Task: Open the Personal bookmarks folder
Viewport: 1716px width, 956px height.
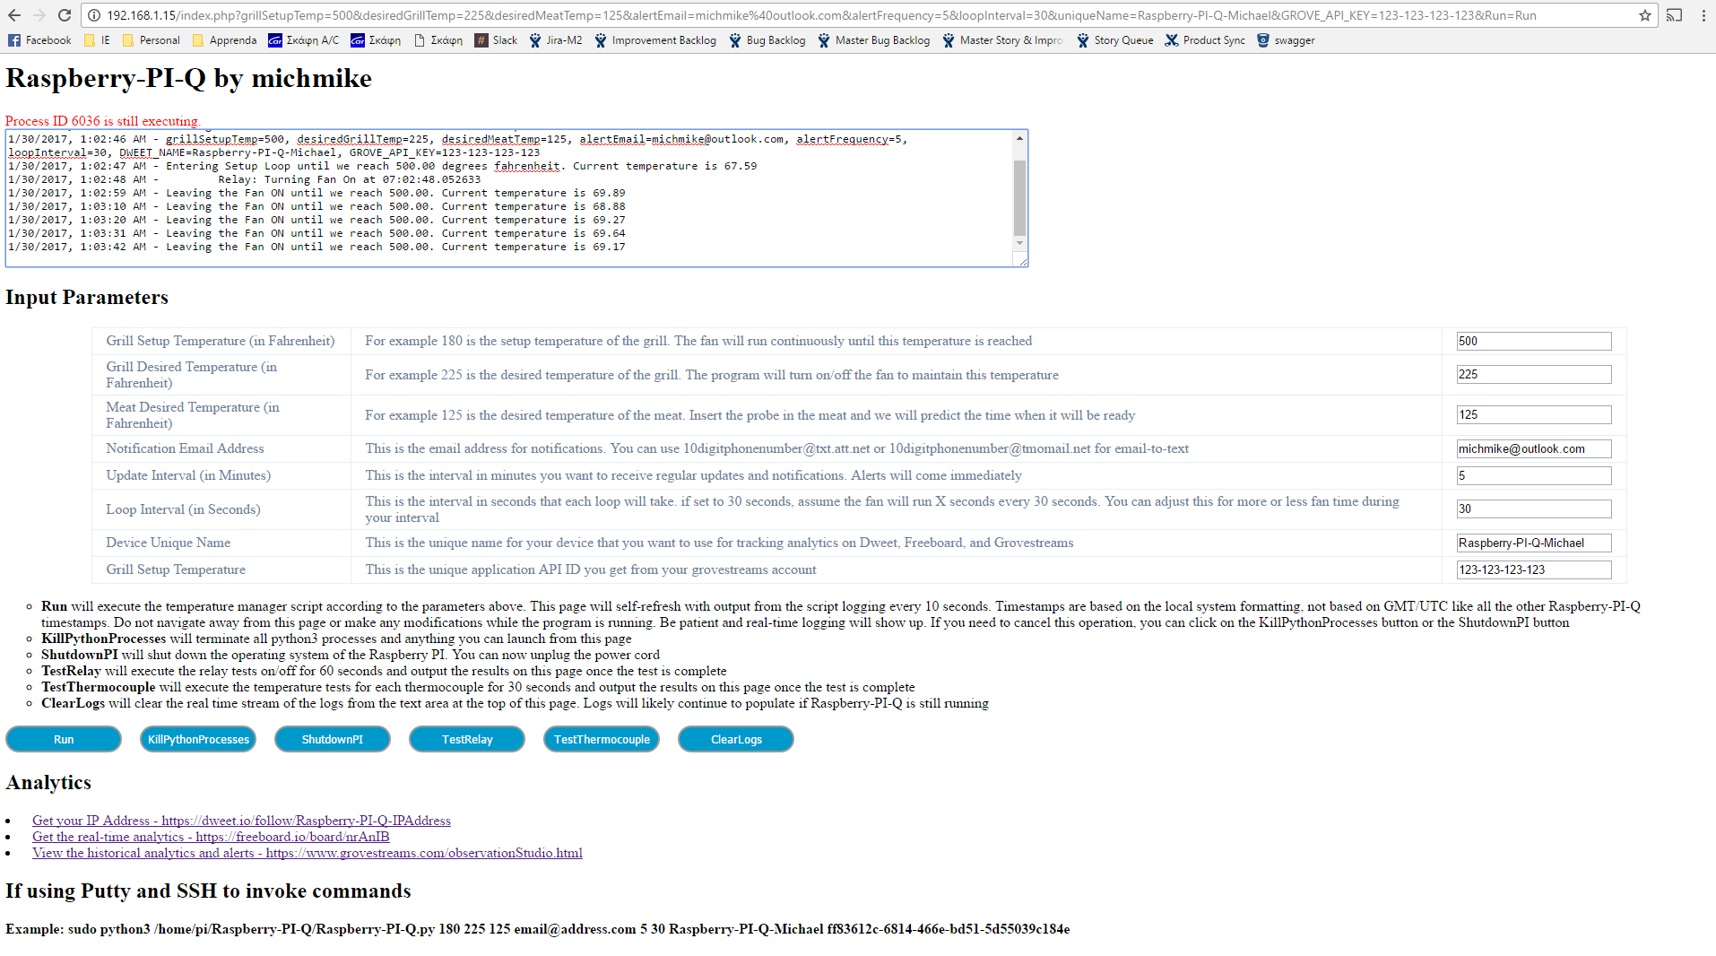Action: click(x=151, y=40)
